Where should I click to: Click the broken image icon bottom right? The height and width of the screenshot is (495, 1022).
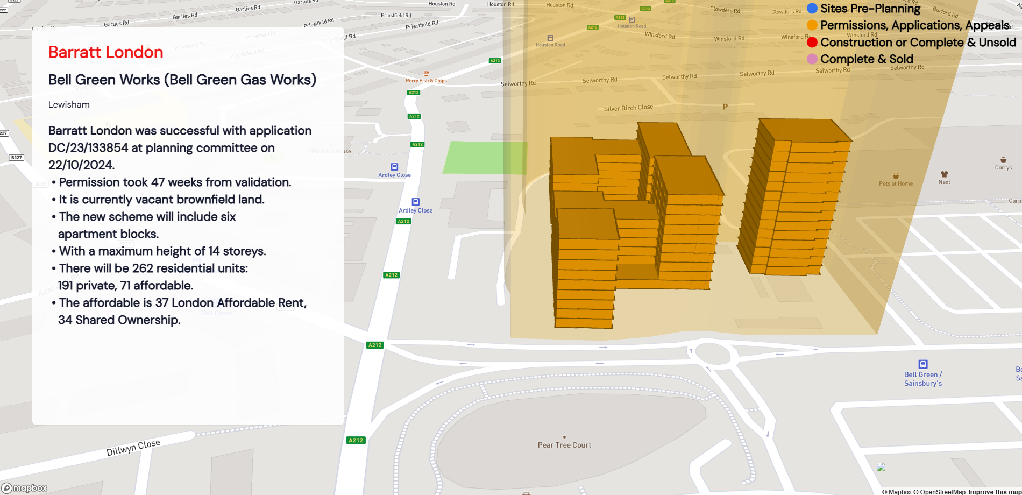pos(881,467)
